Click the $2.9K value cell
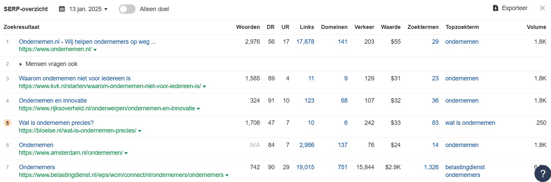Image resolution: width=551 pixels, height=182 pixels. click(x=393, y=167)
